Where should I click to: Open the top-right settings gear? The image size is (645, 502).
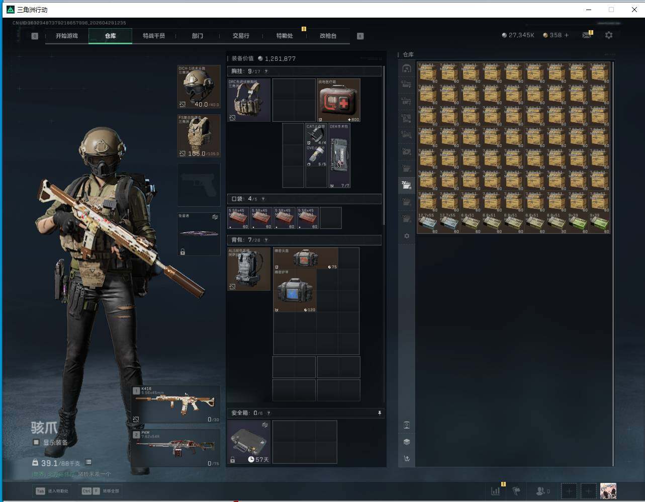pos(609,35)
